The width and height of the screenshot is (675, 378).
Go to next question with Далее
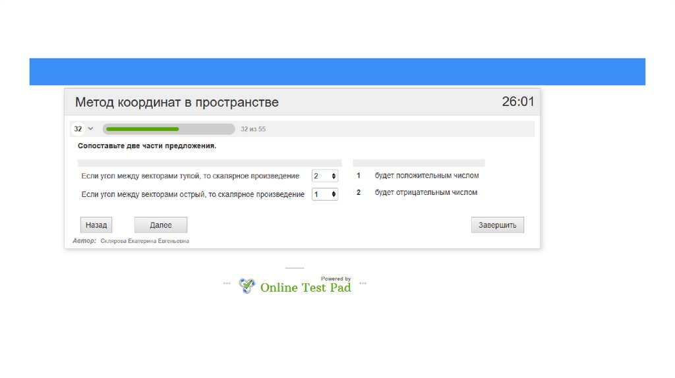pos(161,225)
